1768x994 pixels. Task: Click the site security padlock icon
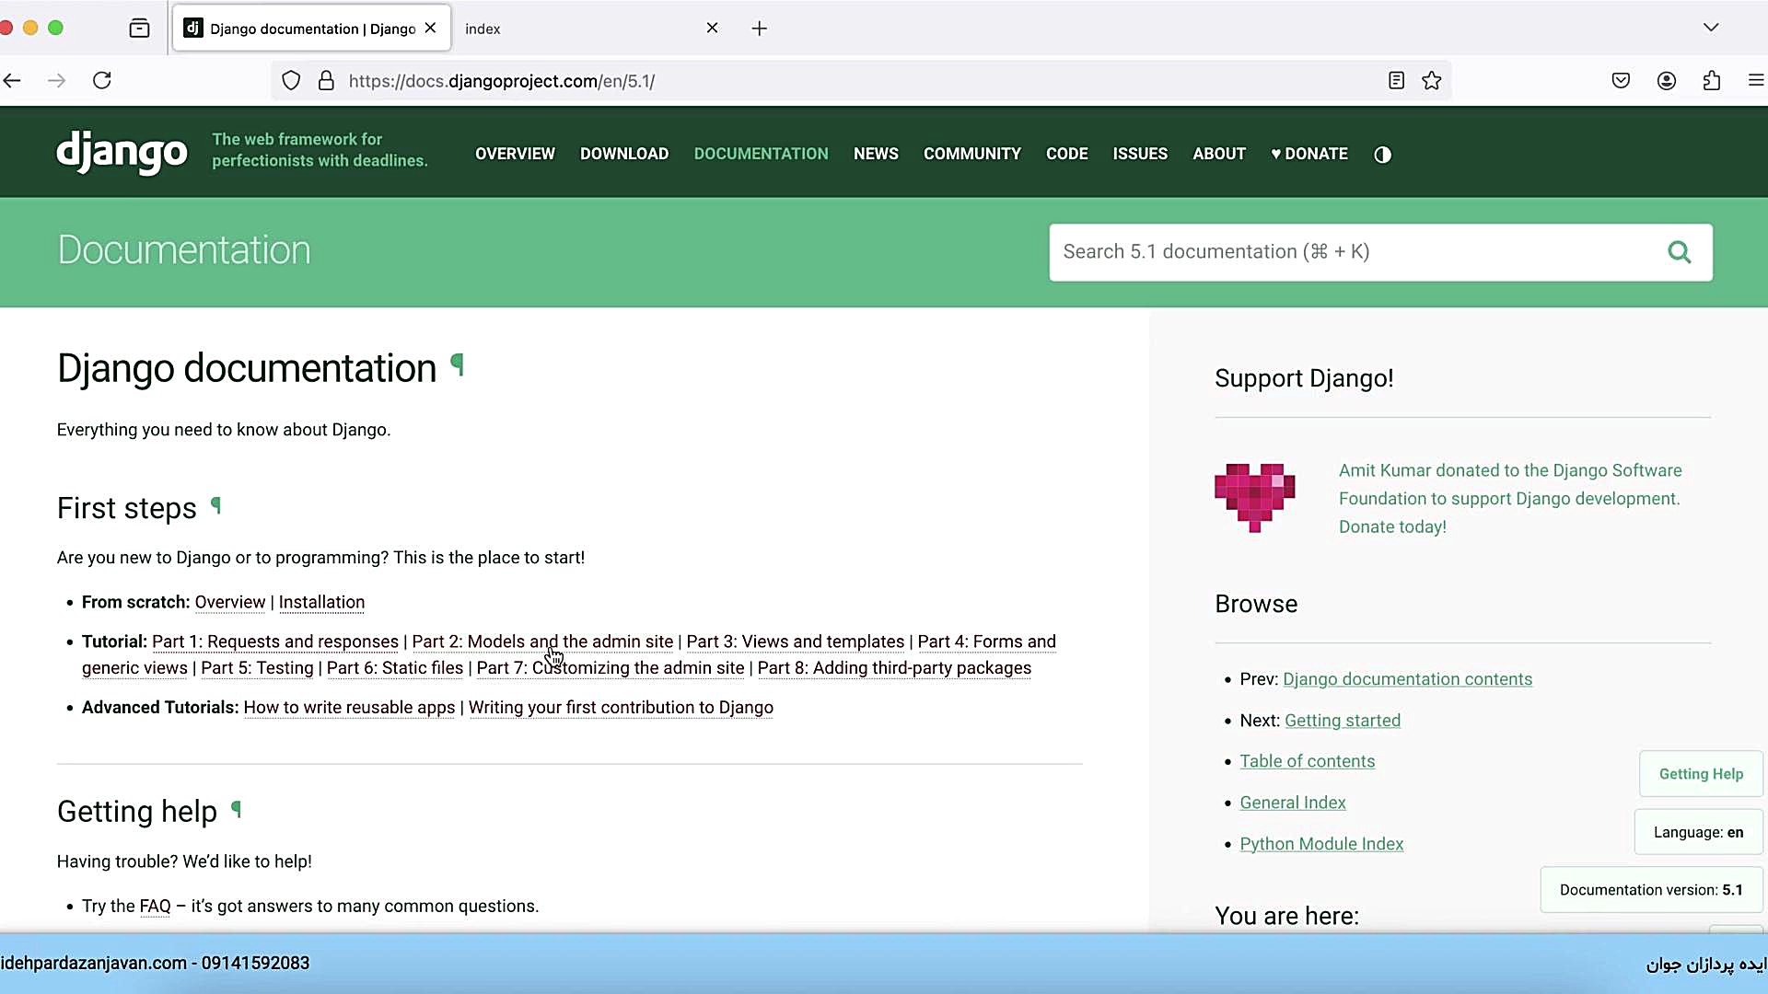tap(326, 81)
